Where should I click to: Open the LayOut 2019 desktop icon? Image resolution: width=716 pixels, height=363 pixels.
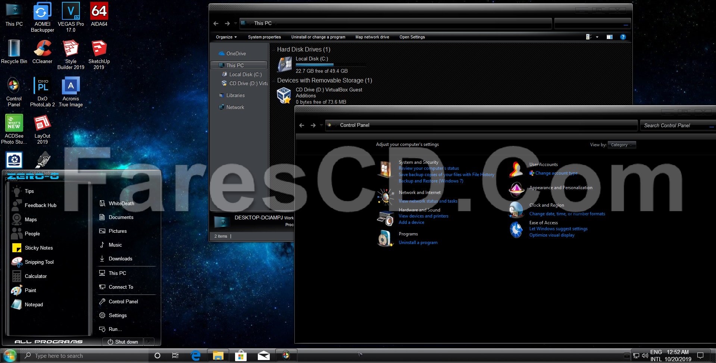coord(42,129)
